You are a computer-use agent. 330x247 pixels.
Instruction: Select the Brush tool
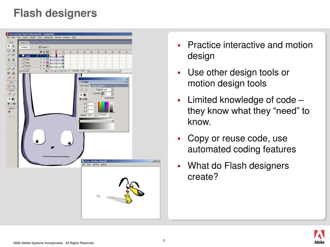click(x=14, y=69)
